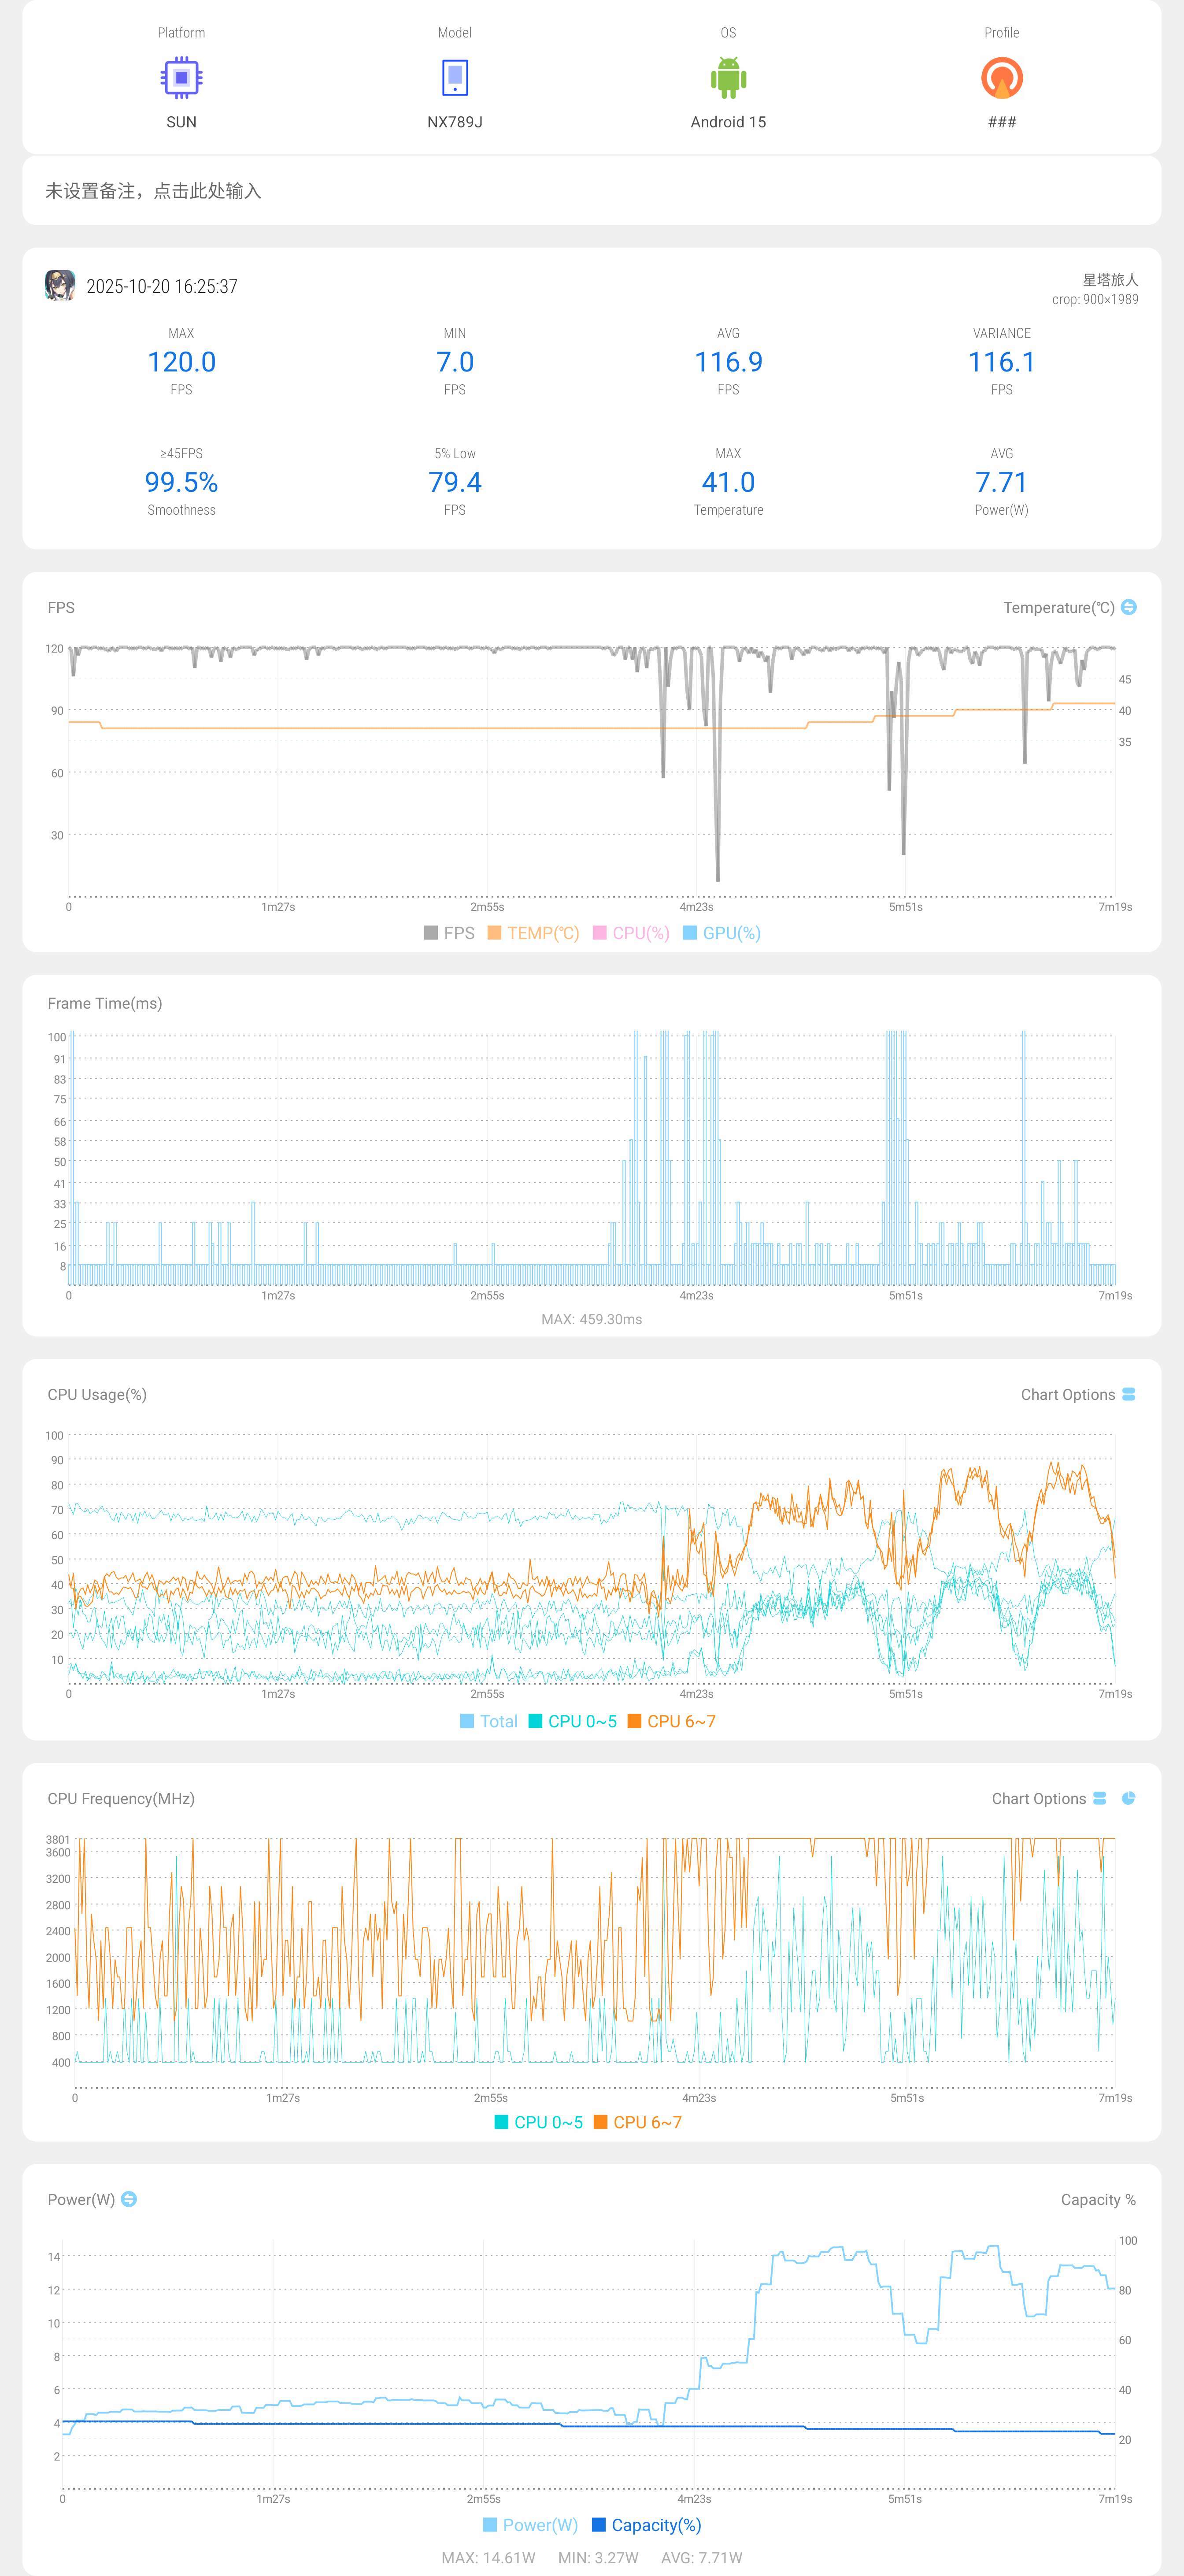Toggle the TEMP(℃) legend series
This screenshot has height=2576, width=1184.
click(x=533, y=933)
